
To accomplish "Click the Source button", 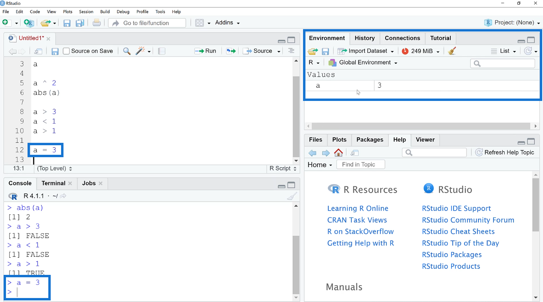I will click(258, 51).
